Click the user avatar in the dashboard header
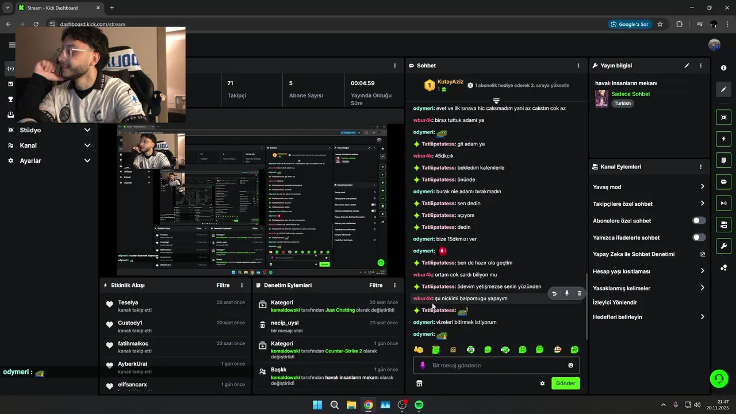This screenshot has width=736, height=414. [x=714, y=45]
